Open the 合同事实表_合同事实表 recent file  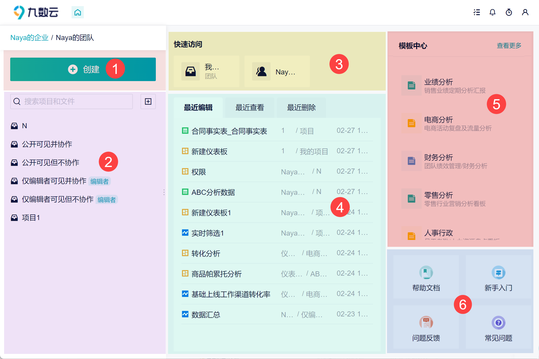(x=229, y=131)
